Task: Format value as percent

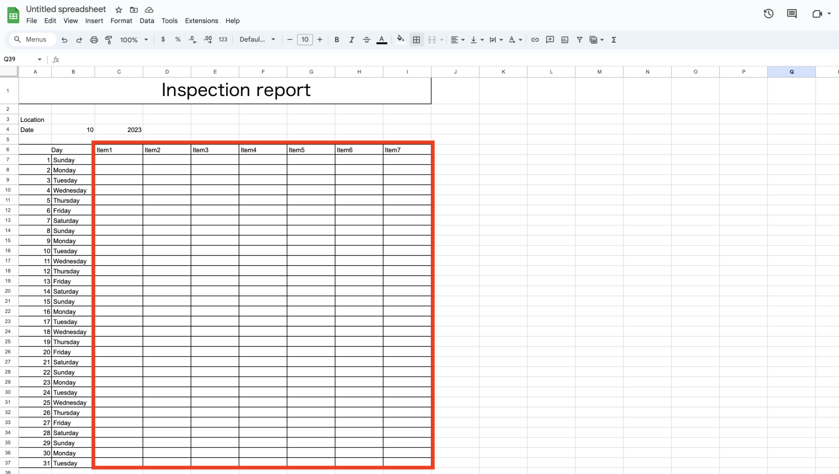Action: click(x=178, y=39)
